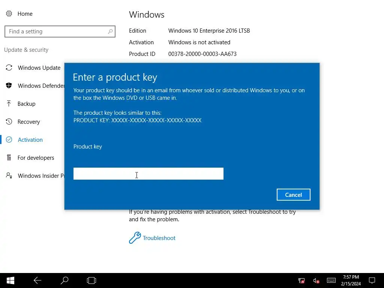
Task: Open the Recovery settings page
Action: tap(28, 122)
